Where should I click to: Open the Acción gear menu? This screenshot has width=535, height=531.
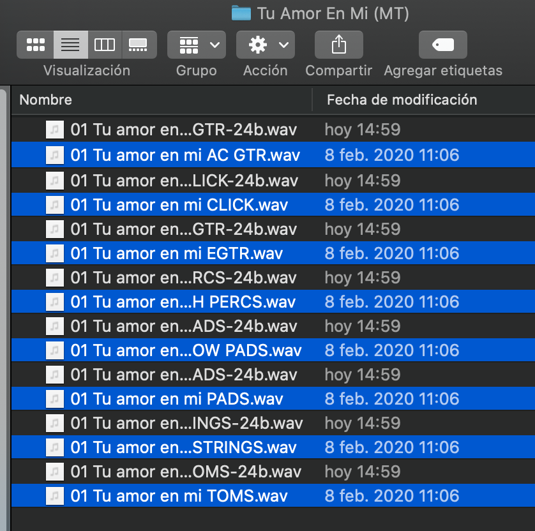pos(266,45)
